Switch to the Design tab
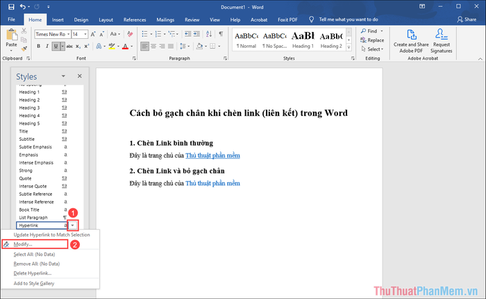This screenshot has width=486, height=299. pyautogui.click(x=81, y=19)
